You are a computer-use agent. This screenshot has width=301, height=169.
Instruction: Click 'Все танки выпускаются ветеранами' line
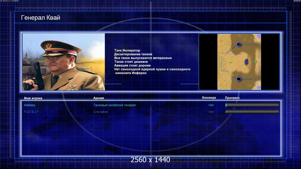point(143,58)
